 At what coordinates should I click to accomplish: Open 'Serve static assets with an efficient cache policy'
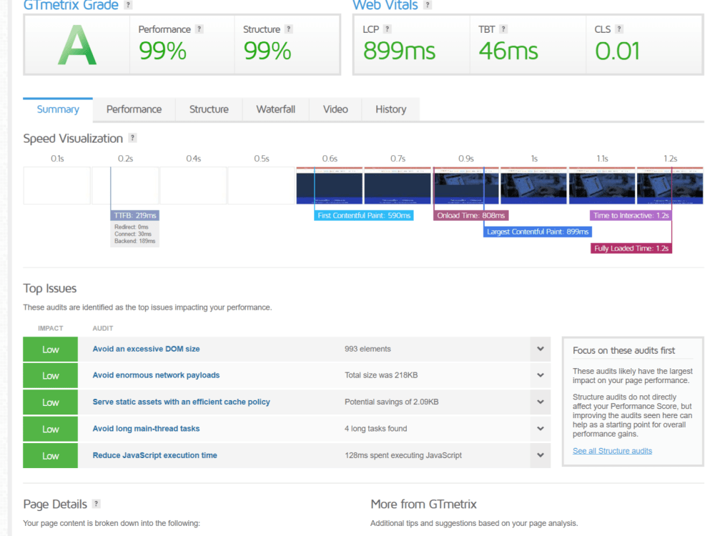[181, 402]
